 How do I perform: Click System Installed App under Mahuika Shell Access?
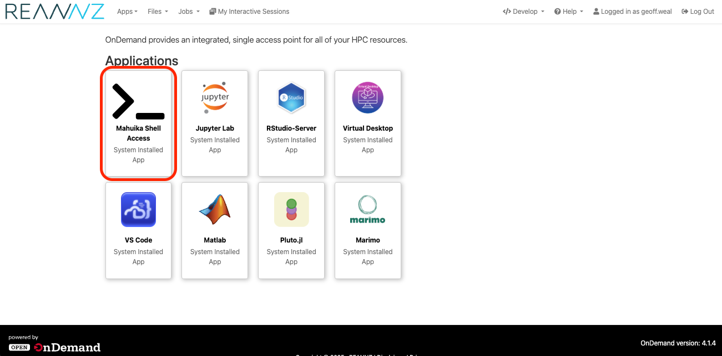(138, 155)
